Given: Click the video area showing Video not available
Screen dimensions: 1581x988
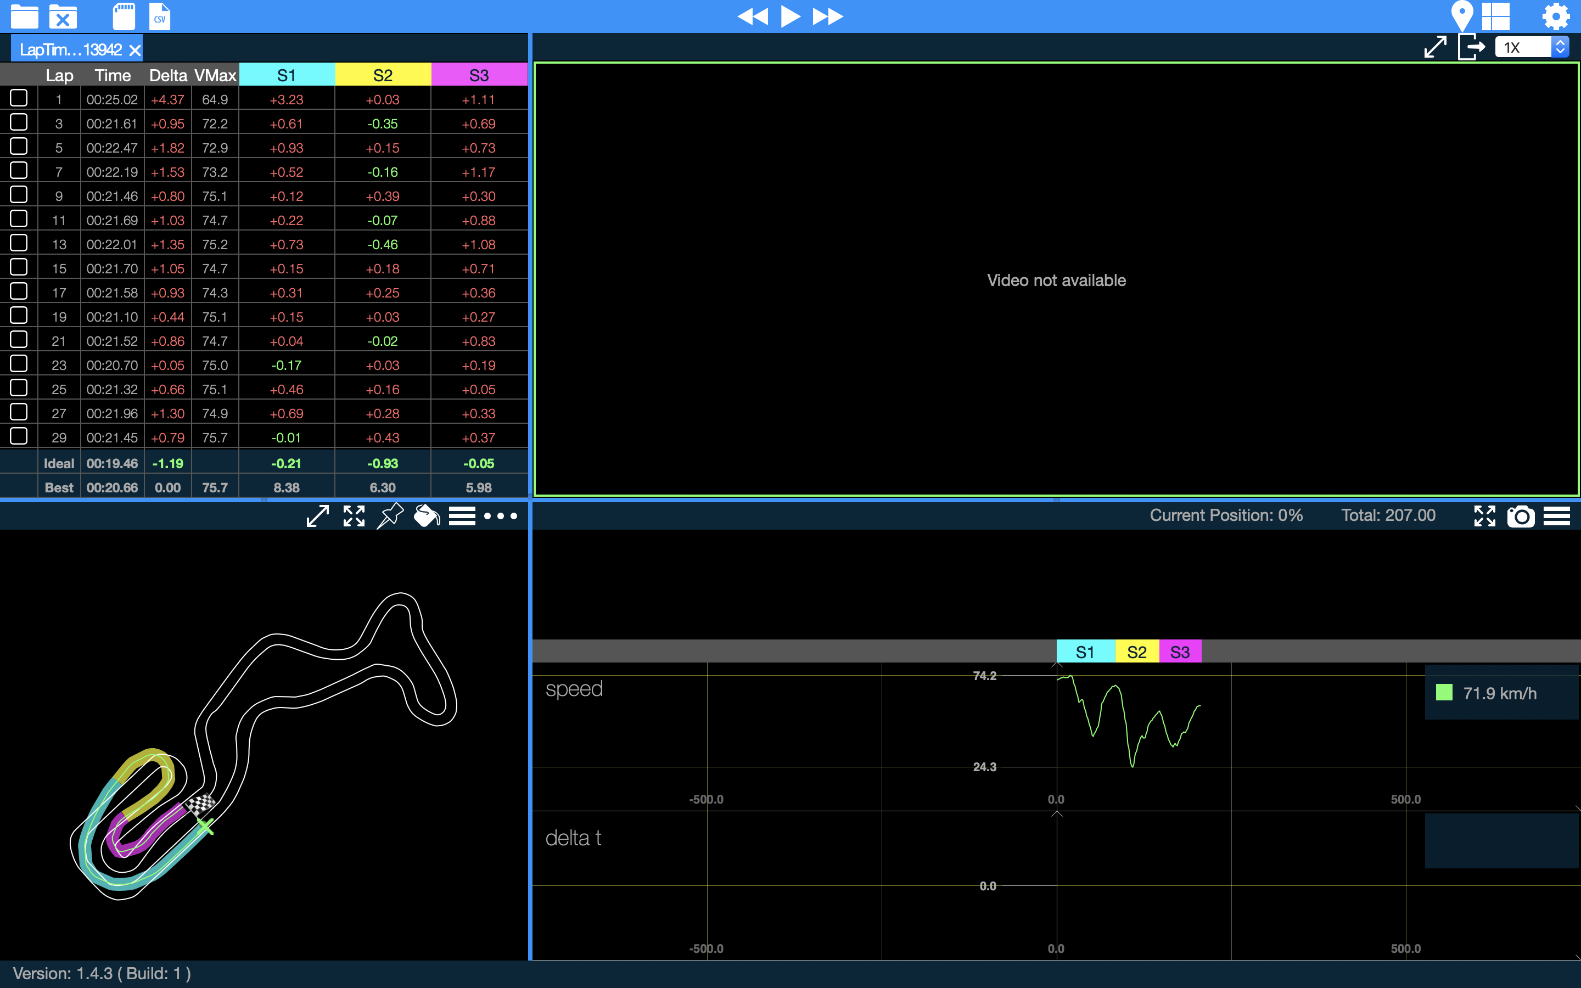Looking at the screenshot, I should tap(1056, 280).
